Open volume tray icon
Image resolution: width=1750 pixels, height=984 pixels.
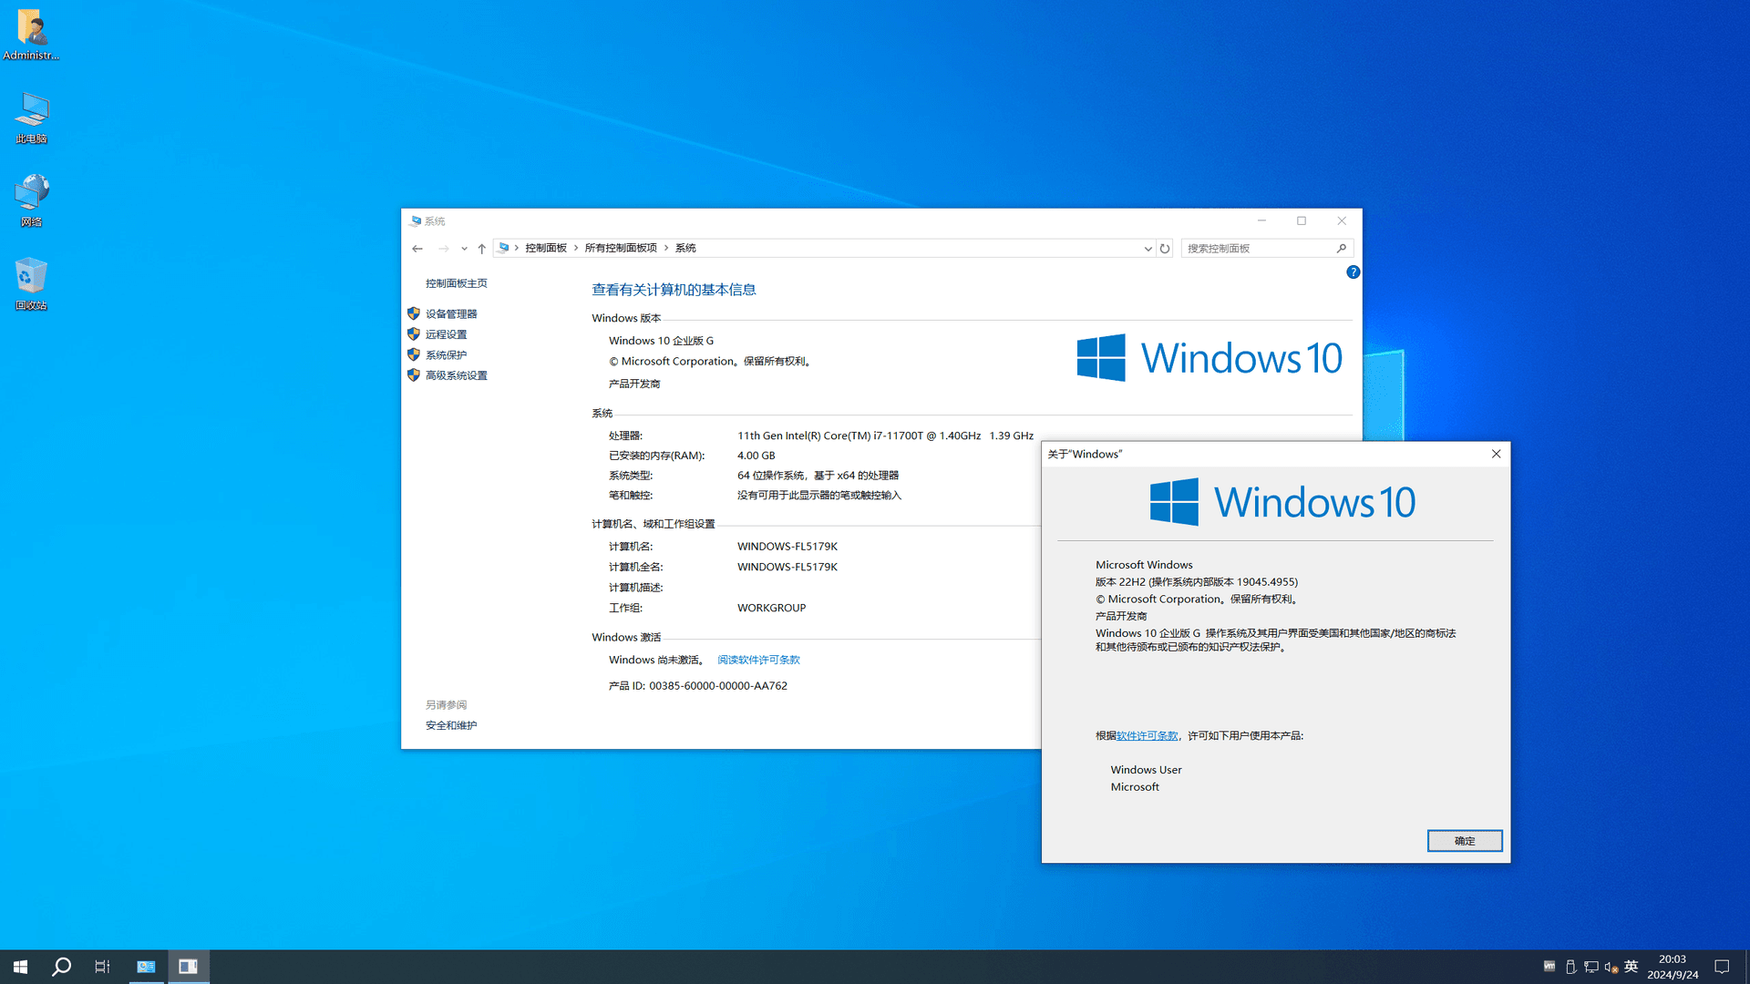1611,967
